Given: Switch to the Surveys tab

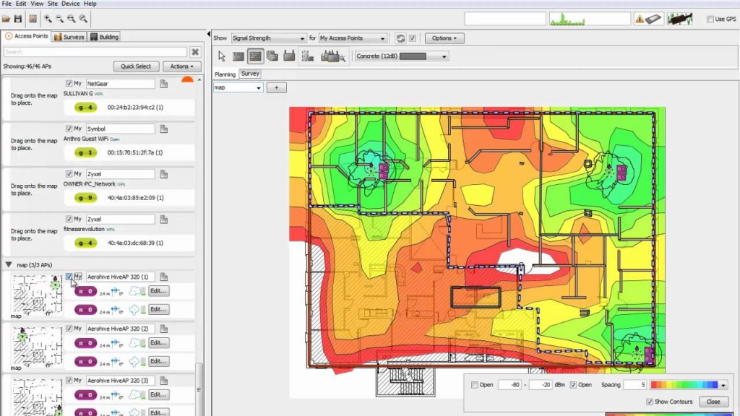Looking at the screenshot, I should pos(69,37).
